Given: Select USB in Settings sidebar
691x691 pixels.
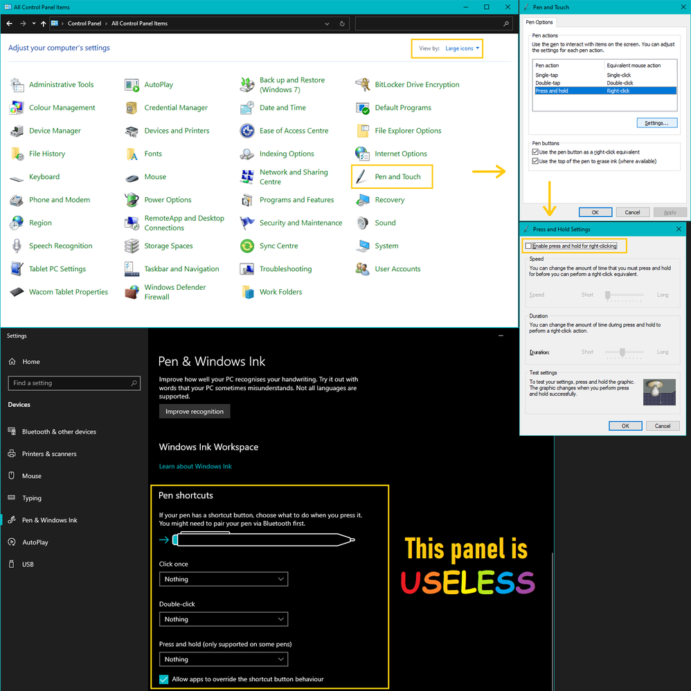Looking at the screenshot, I should tap(28, 564).
